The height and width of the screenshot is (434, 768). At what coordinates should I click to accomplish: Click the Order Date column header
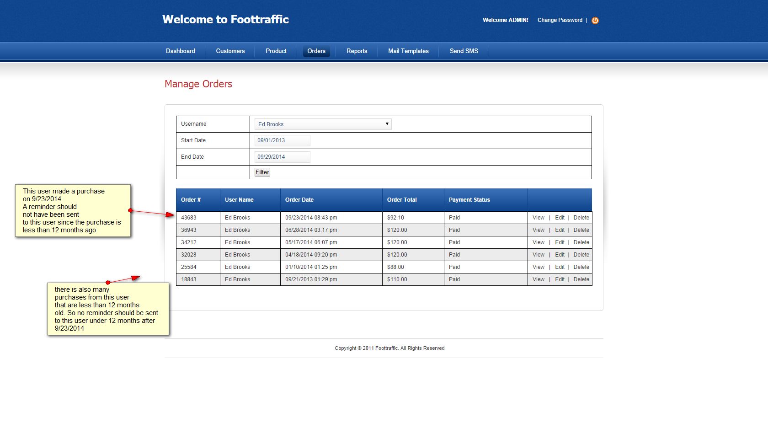(x=299, y=200)
